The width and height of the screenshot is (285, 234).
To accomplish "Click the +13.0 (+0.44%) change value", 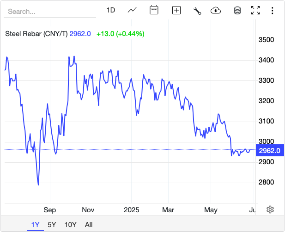I will click(x=120, y=33).
